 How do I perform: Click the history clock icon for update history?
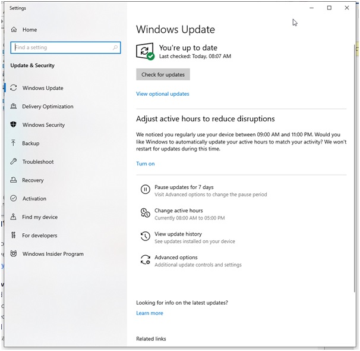146,236
